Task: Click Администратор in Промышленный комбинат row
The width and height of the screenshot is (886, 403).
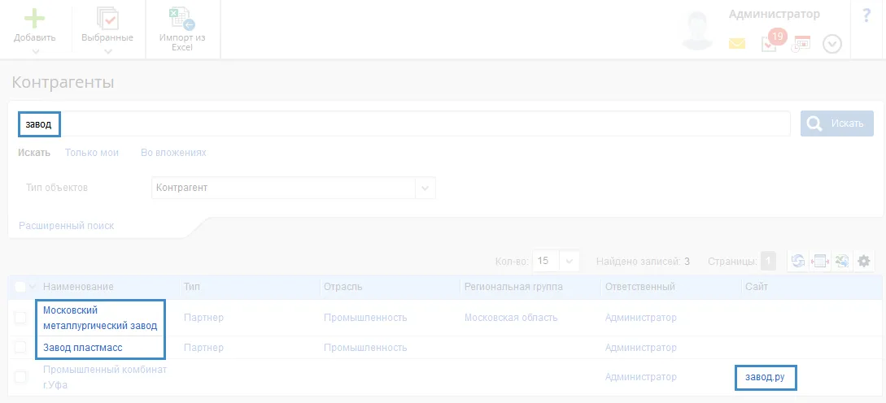Action: (x=640, y=376)
